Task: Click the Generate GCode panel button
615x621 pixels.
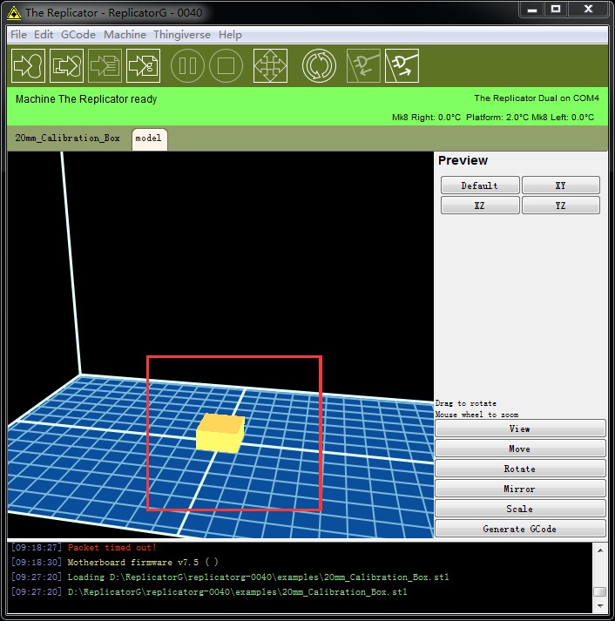Action: [520, 530]
